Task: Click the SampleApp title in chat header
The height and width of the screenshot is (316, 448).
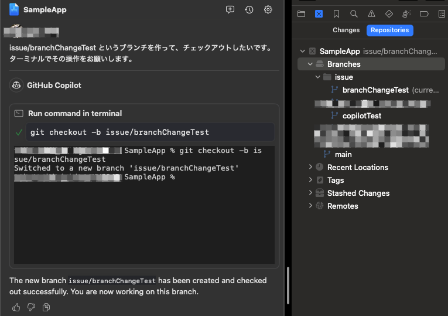Action: [45, 10]
